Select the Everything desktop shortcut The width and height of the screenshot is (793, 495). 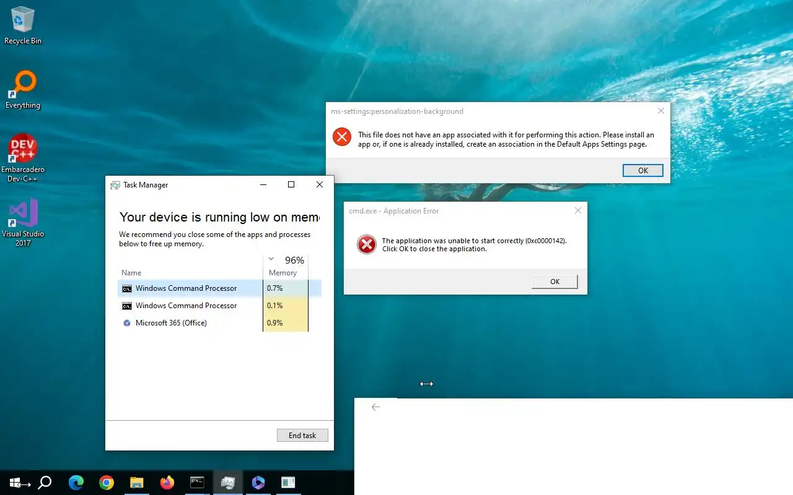point(23,90)
